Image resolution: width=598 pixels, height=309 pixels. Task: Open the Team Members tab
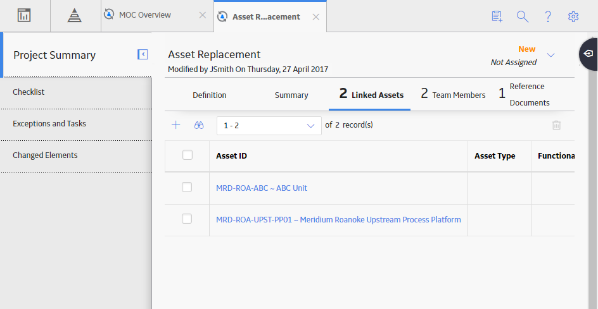coord(453,95)
